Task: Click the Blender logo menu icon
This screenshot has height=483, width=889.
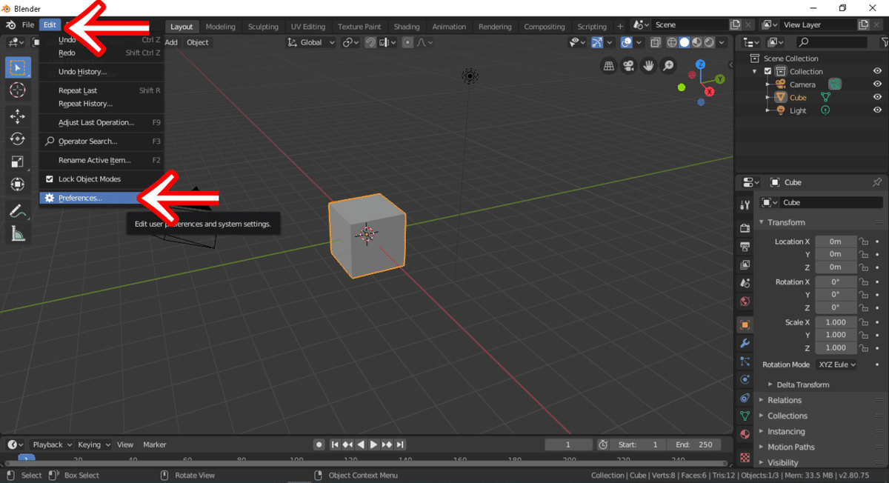Action: pyautogui.click(x=10, y=25)
